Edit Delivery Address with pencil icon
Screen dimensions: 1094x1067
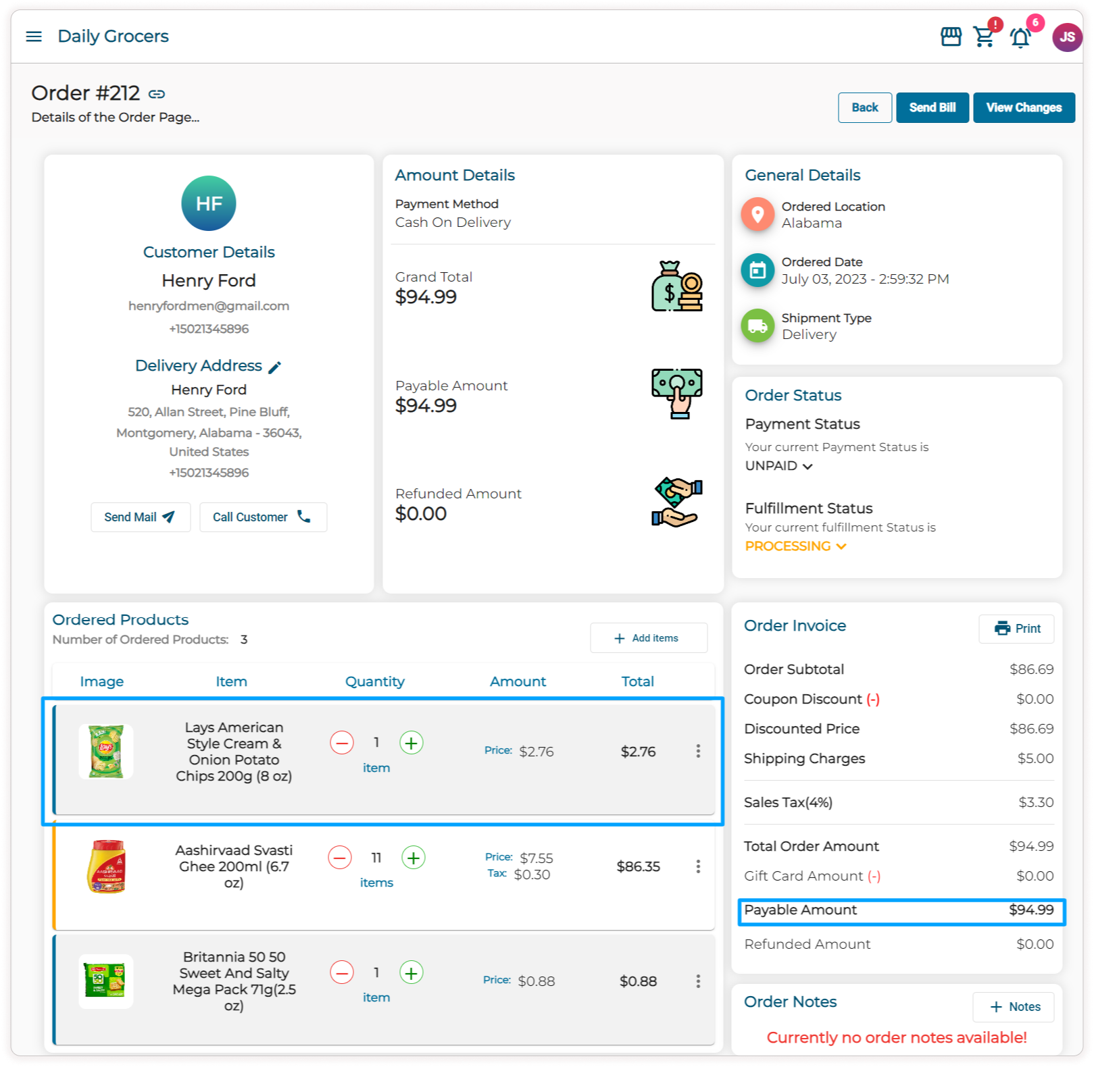[x=274, y=367]
